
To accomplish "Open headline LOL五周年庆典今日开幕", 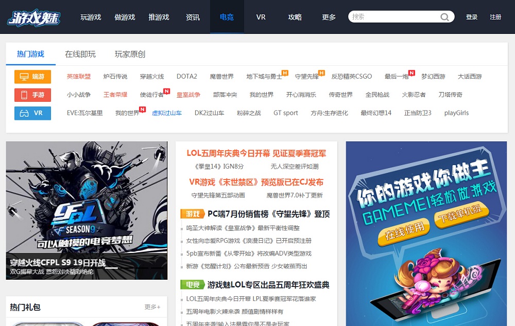I will [256, 153].
